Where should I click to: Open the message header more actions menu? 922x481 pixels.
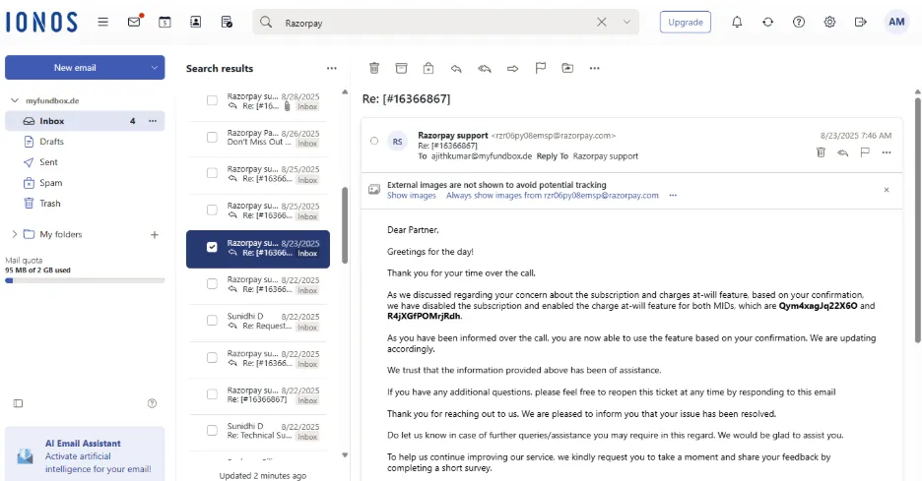click(887, 152)
